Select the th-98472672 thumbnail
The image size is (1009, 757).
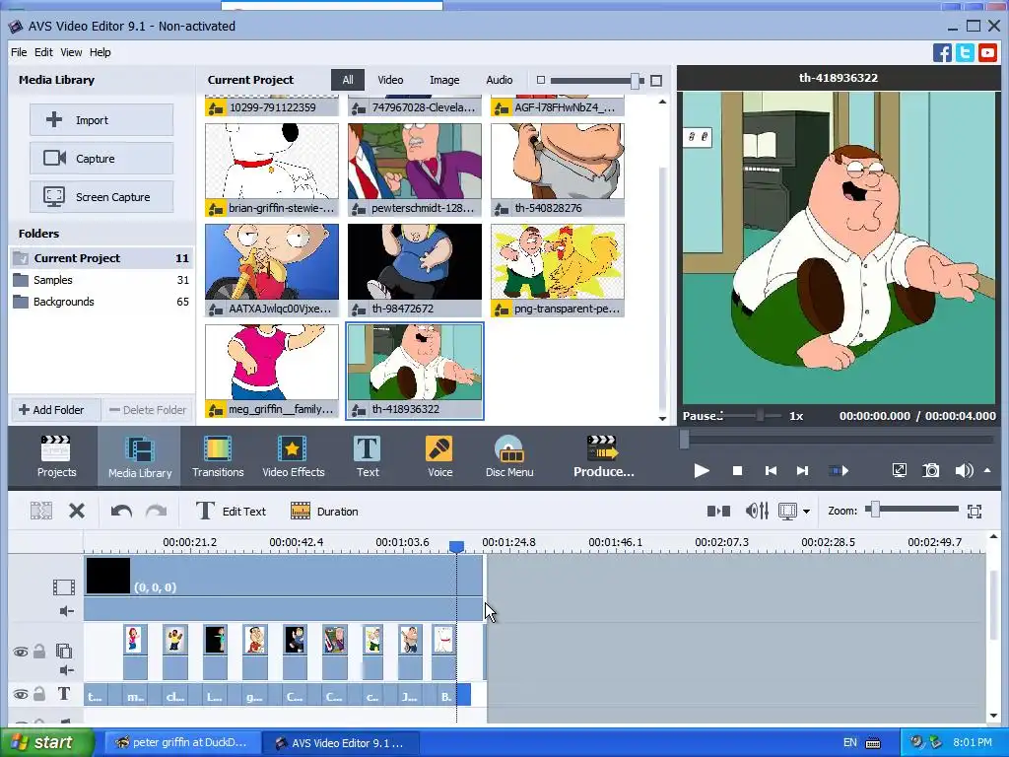pos(415,270)
